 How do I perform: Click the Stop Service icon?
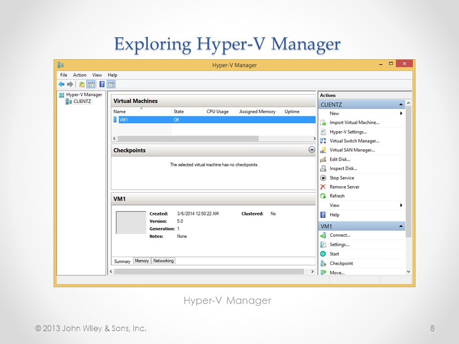coord(323,178)
